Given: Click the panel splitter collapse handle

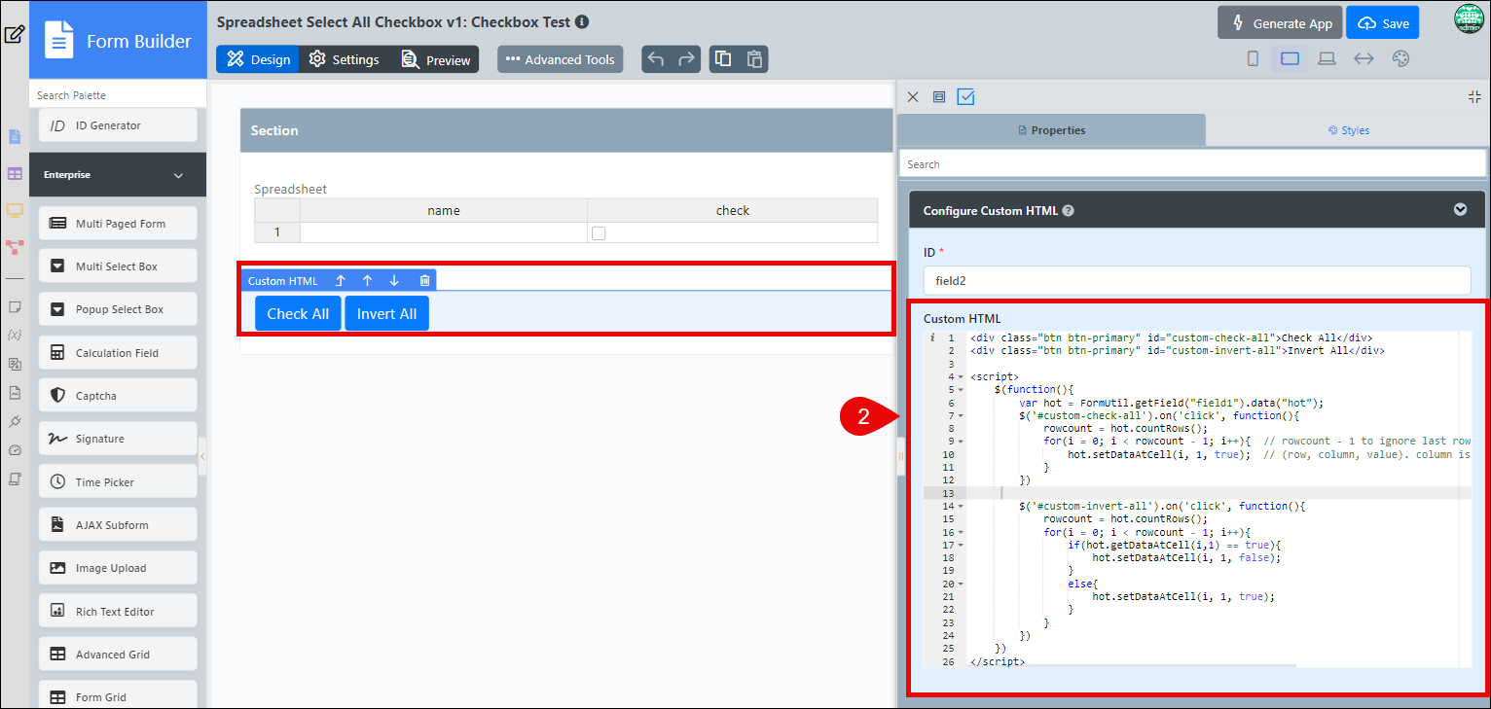Looking at the screenshot, I should pyautogui.click(x=901, y=456).
